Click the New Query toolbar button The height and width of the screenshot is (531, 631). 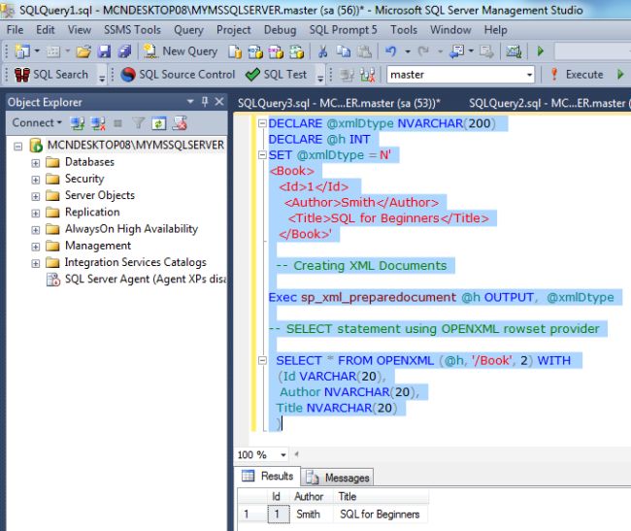pos(181,51)
